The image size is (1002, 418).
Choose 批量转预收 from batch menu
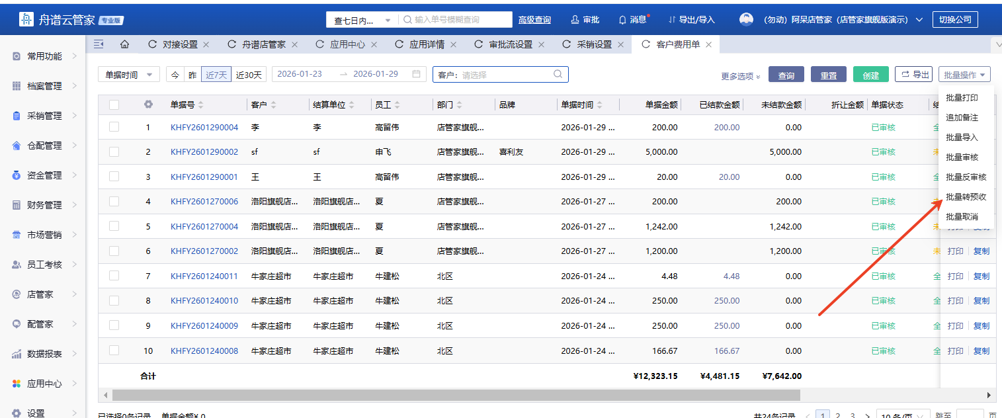coord(966,197)
